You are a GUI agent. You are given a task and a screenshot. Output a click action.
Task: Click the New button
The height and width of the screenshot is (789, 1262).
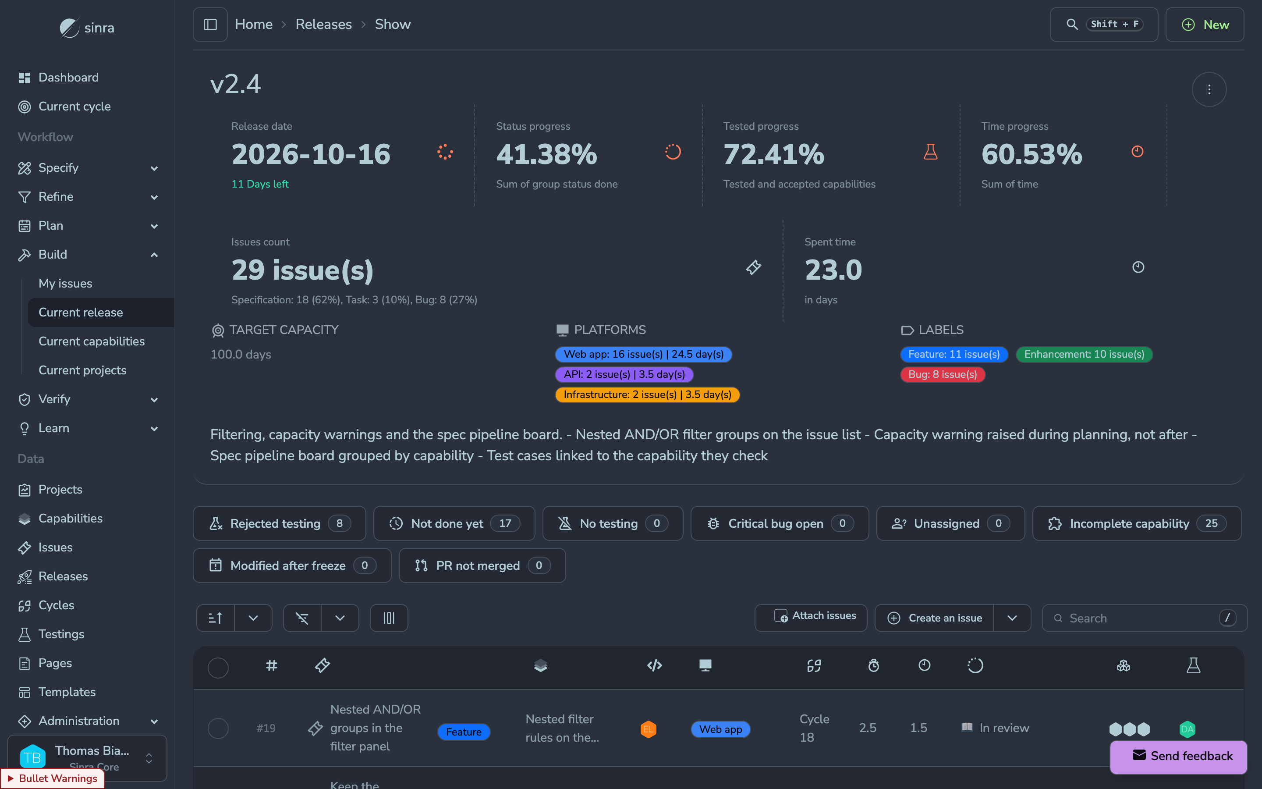click(x=1205, y=25)
